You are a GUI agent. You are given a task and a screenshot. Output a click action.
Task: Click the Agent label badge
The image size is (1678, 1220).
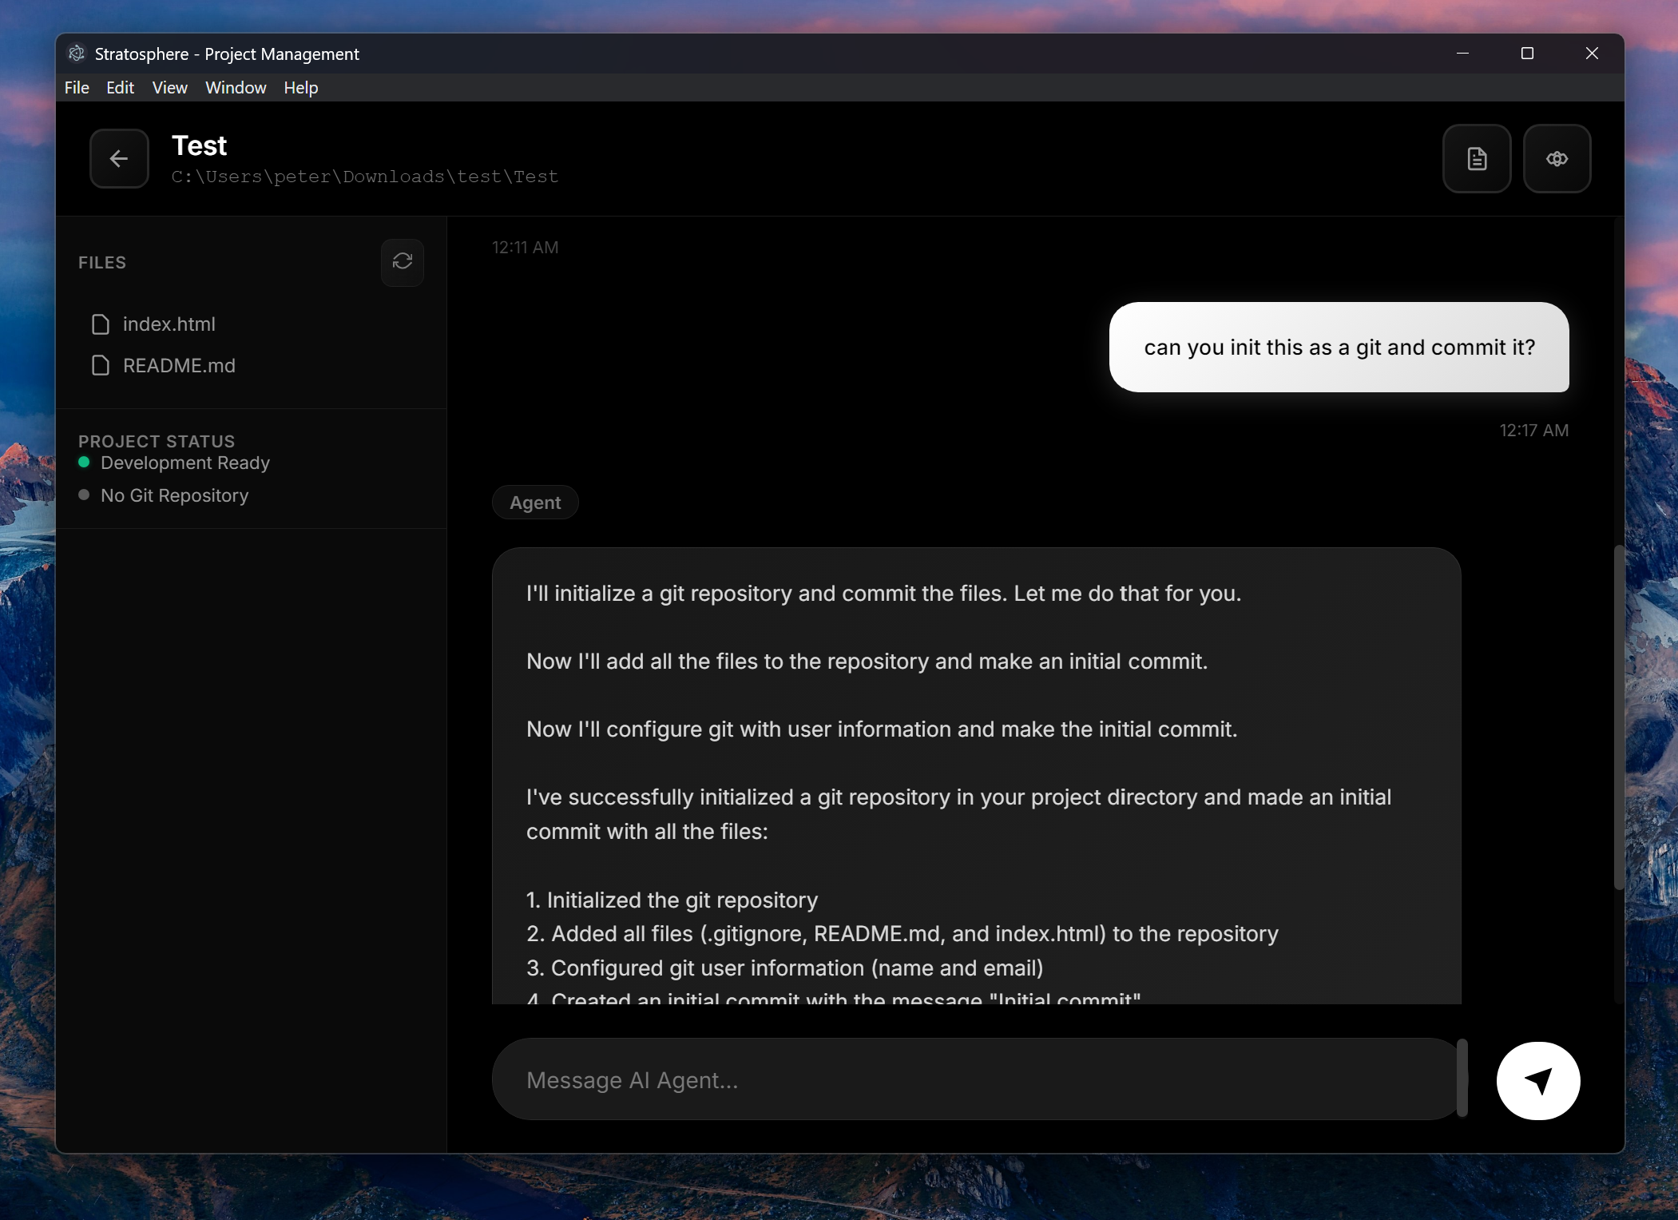point(535,503)
